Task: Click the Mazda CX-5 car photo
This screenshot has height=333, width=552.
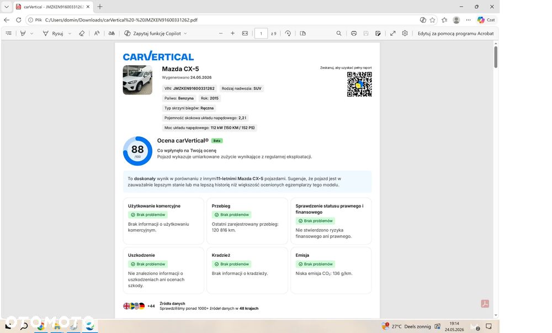Action: coord(137,80)
